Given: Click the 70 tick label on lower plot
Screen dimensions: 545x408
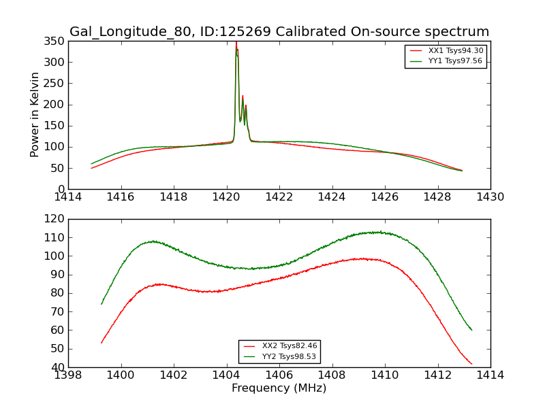Looking at the screenshot, I should [x=58, y=311].
